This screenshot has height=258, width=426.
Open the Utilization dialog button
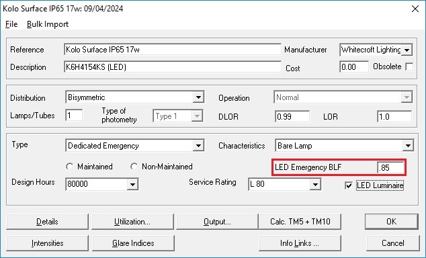click(x=132, y=222)
